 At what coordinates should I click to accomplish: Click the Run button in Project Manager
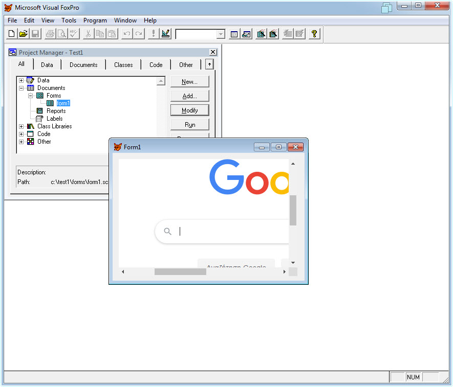coord(189,125)
